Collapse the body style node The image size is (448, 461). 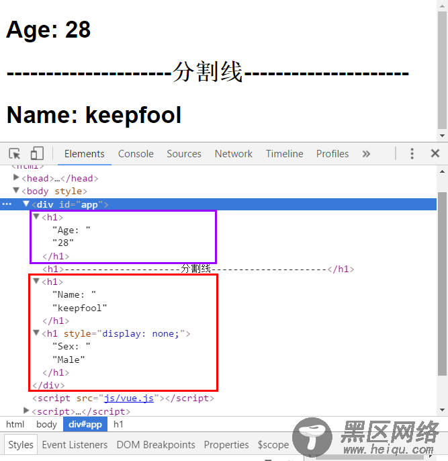click(x=16, y=191)
